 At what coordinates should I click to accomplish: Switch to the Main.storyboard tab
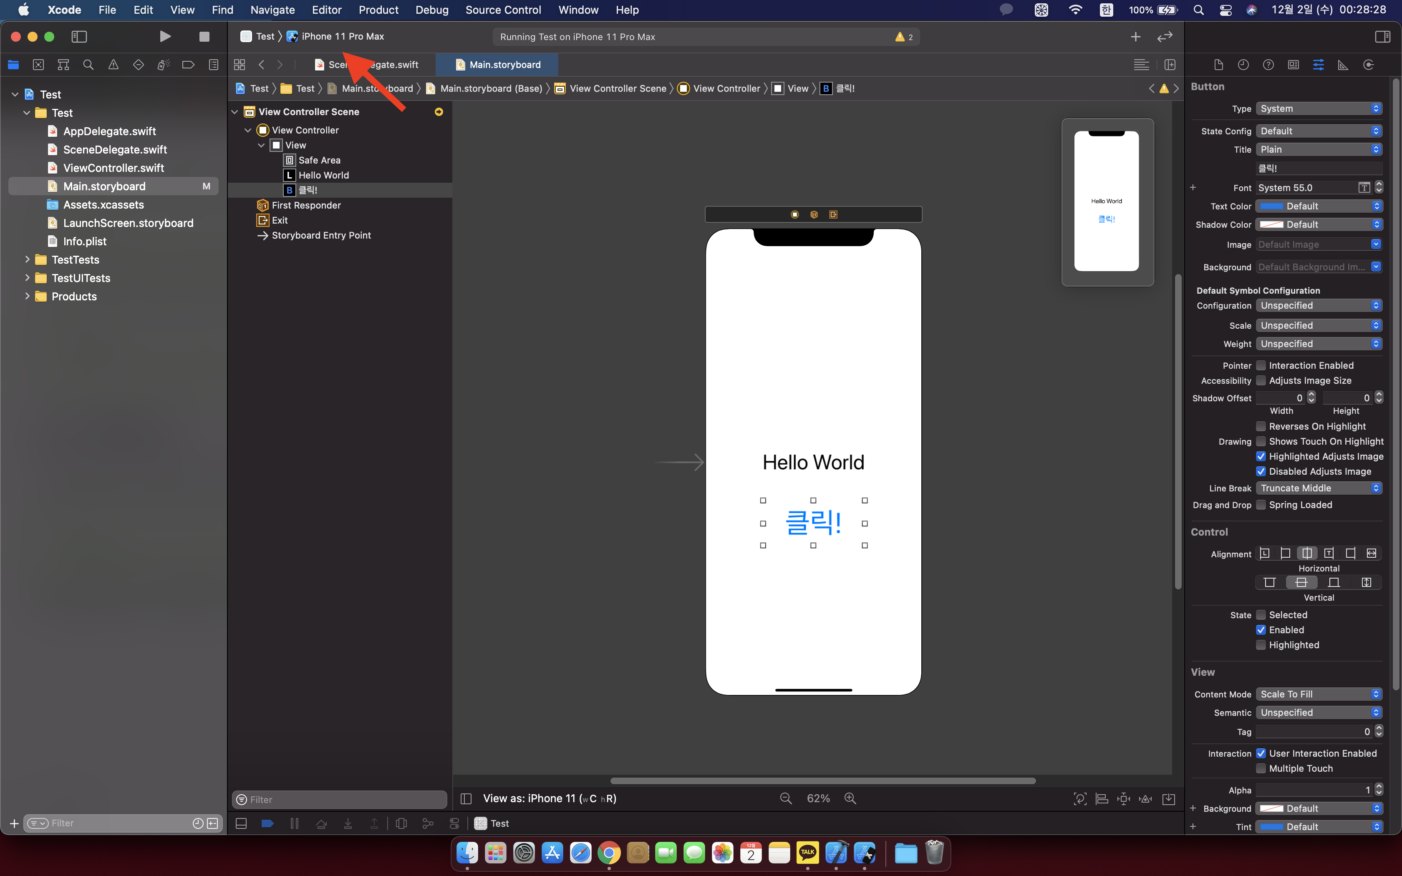497,65
